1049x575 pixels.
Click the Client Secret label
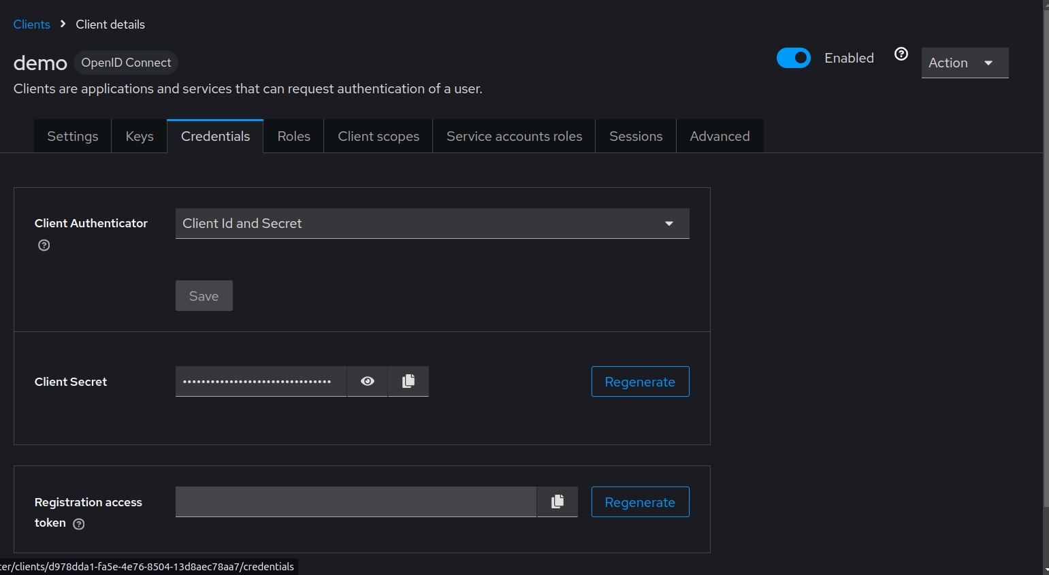point(71,382)
